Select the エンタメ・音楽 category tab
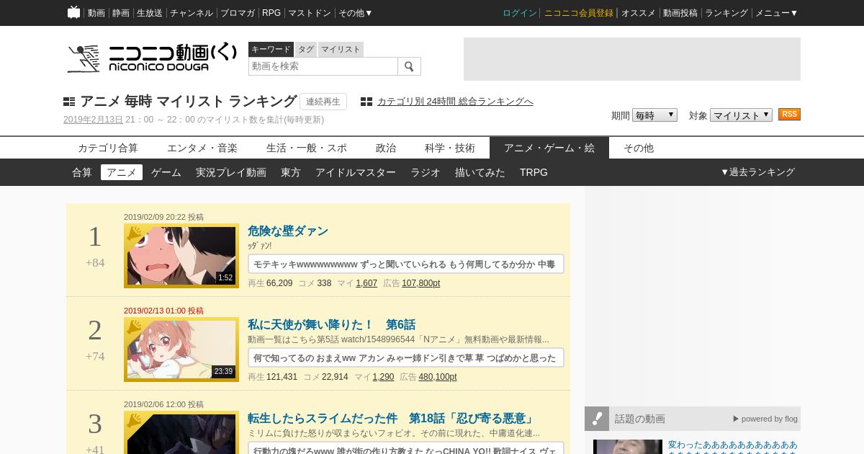Screen dimensions: 864x454 202,148
